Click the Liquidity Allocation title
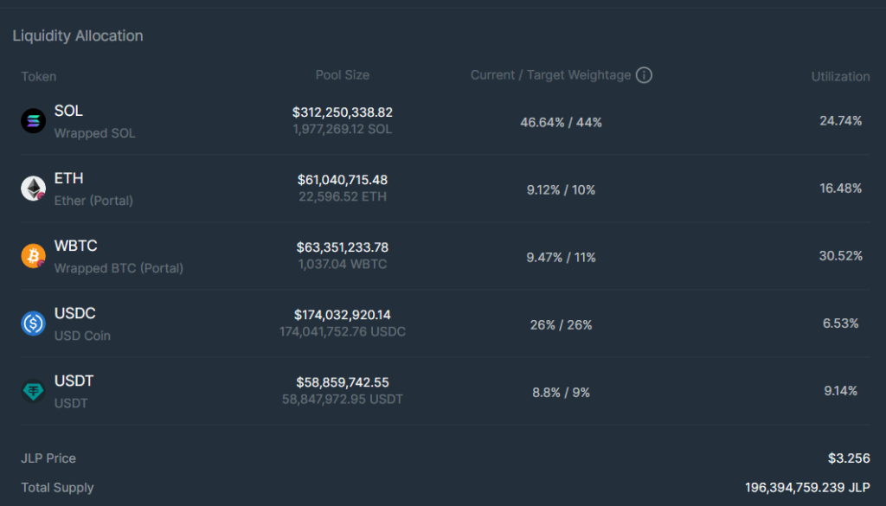 [x=78, y=35]
